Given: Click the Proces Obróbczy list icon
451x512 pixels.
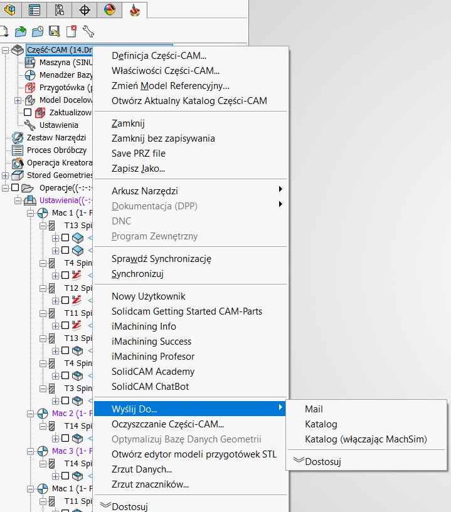Looking at the screenshot, I should 18,150.
